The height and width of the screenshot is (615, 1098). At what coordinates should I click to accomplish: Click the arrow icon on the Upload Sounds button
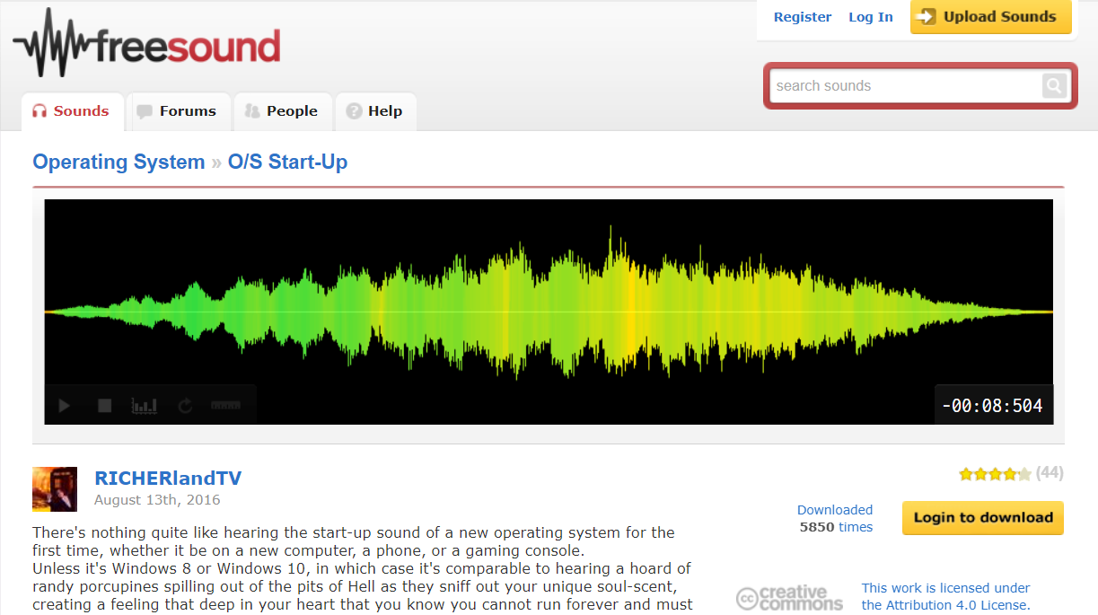tap(927, 17)
